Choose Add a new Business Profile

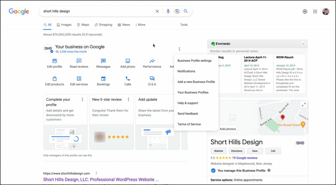click(196, 82)
